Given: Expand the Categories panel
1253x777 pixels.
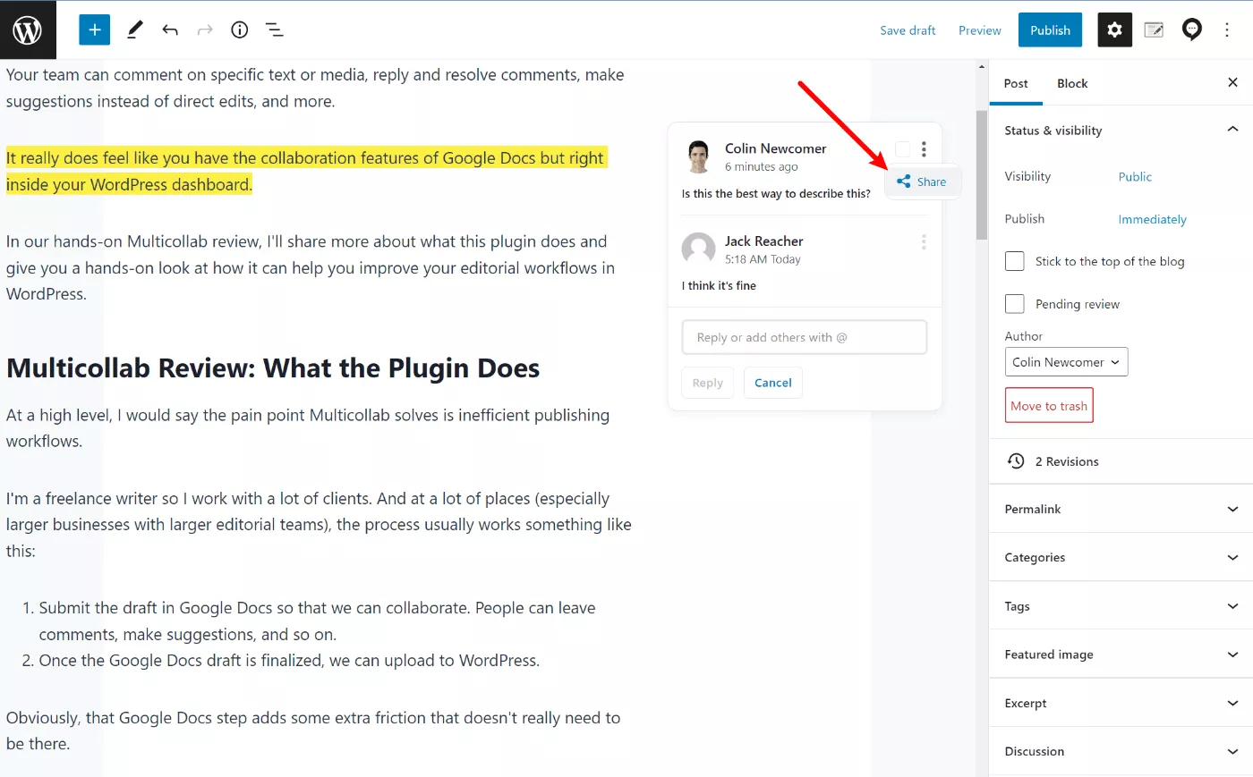Looking at the screenshot, I should click(1120, 557).
